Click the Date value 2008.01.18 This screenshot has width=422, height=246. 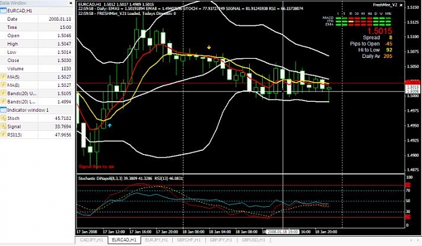pos(60,19)
